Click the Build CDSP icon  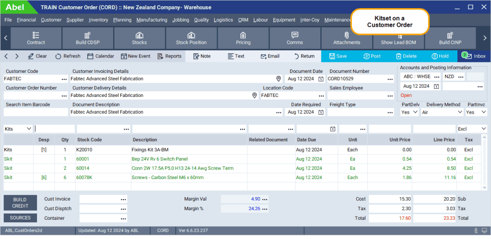pyautogui.click(x=87, y=38)
